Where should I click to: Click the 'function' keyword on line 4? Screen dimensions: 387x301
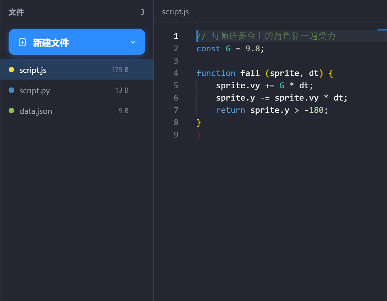216,73
